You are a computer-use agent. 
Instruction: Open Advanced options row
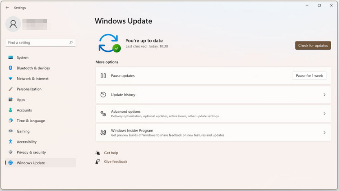coord(213,114)
